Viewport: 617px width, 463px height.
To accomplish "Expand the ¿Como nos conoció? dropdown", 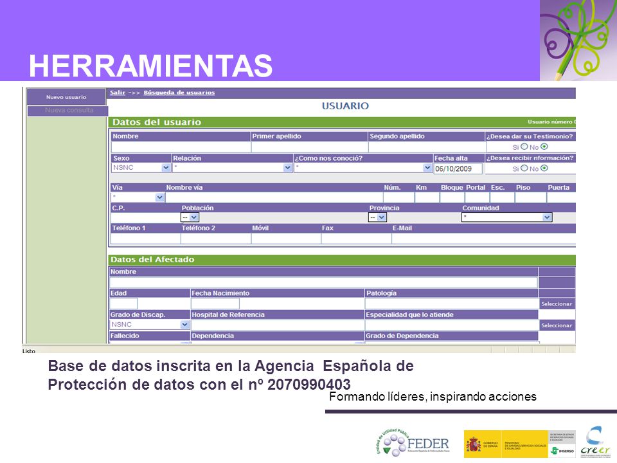I will 363,168.
